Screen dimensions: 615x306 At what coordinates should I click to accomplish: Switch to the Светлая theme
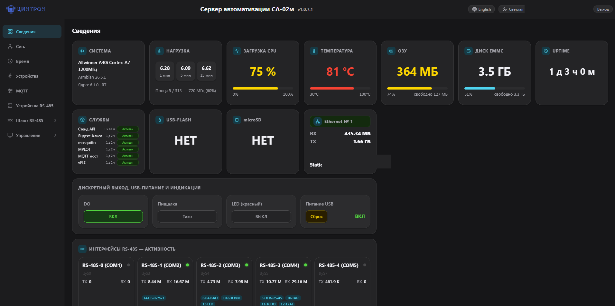[512, 9]
